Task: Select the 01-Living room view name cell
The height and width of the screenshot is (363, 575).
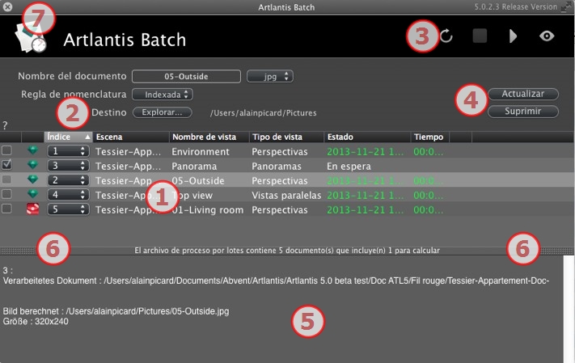Action: coord(208,209)
